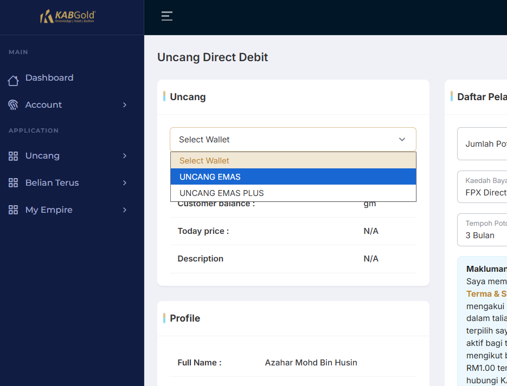
Task: Click the Makluman notice heading
Action: click(486, 269)
